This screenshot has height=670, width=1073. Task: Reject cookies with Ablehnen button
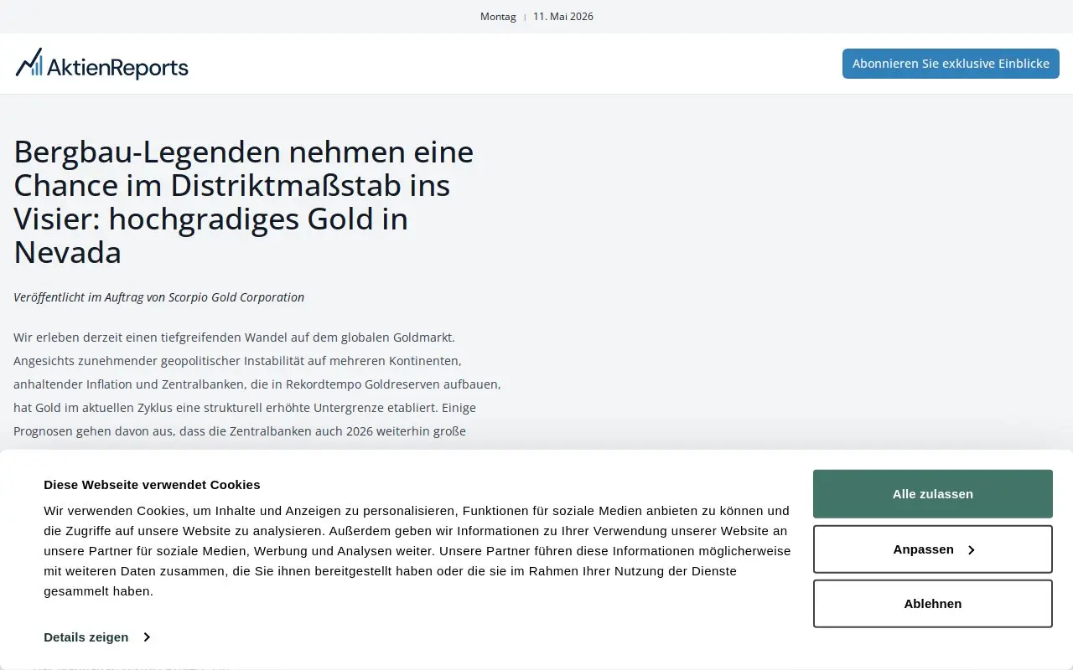(933, 604)
